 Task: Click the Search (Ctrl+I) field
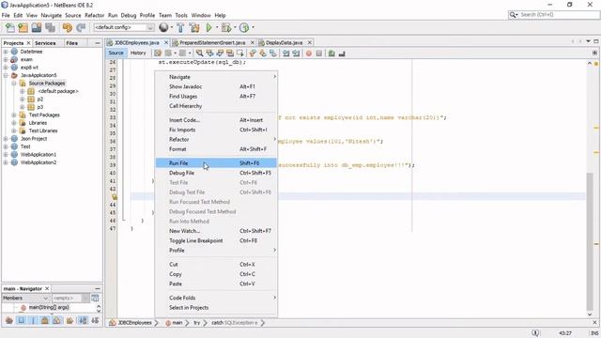point(554,15)
